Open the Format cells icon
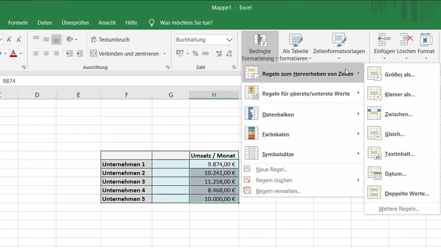441x248 pixels. click(x=426, y=40)
